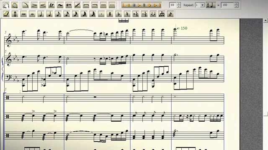Click the vertical scrollbar up arrow
Viewport: 268px width, 150px height.
point(265,20)
